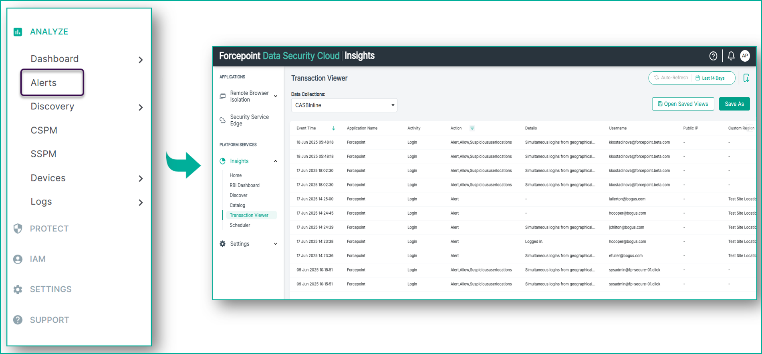Viewport: 762px width, 354px height.
Task: Click event time 17 Jun 2025 14:24:45
Action: [x=315, y=213]
